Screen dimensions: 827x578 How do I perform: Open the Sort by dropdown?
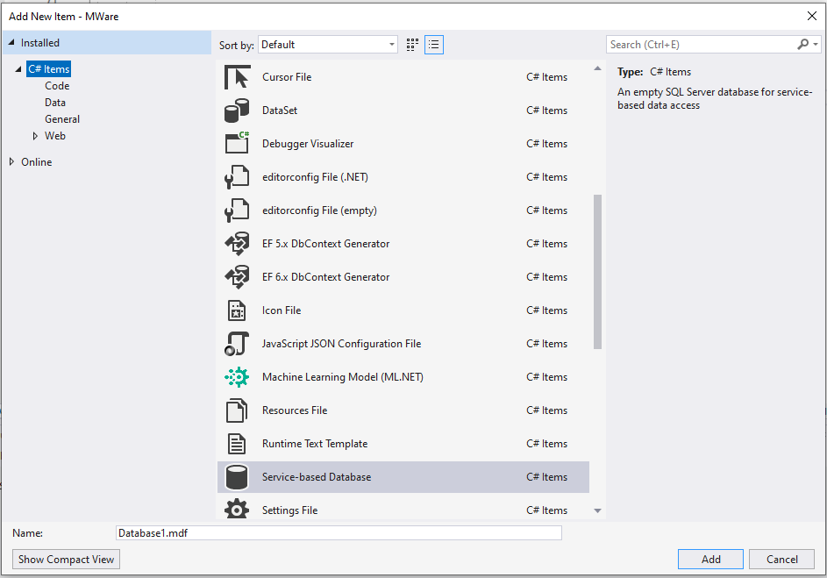[x=327, y=45]
